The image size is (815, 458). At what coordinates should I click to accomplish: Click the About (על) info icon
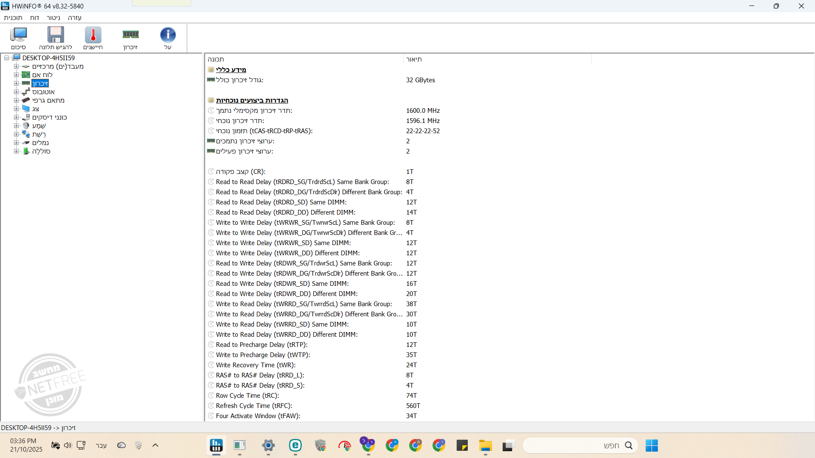point(168,37)
